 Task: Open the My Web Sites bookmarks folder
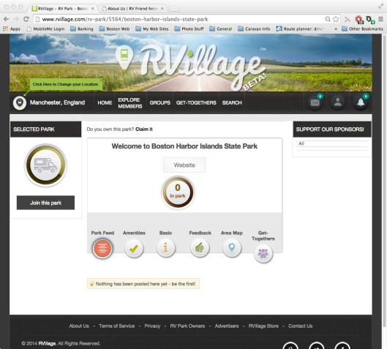coord(152,29)
